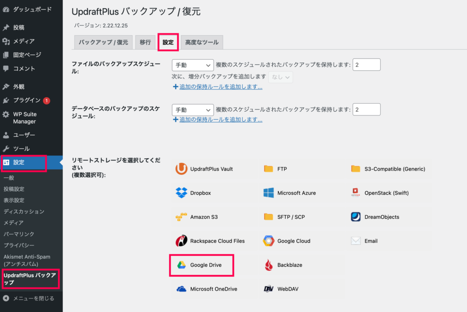Click the UpdraftPlus Vault storage icon
Image resolution: width=467 pixels, height=312 pixels.
tap(181, 169)
